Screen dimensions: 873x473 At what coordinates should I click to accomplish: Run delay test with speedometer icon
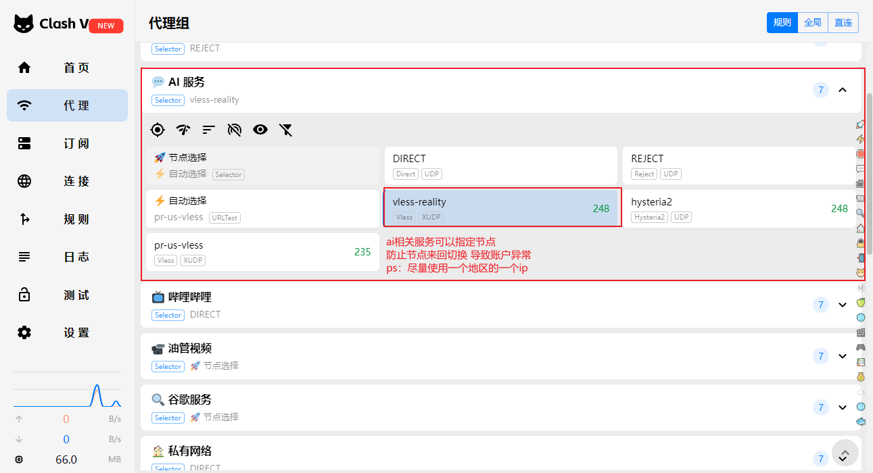click(183, 130)
